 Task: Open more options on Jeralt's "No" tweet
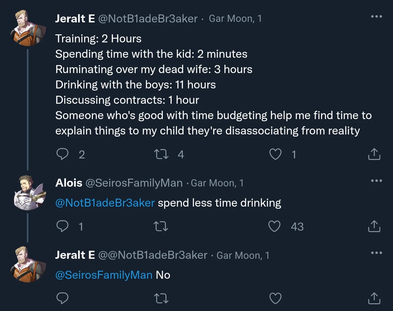376,253
